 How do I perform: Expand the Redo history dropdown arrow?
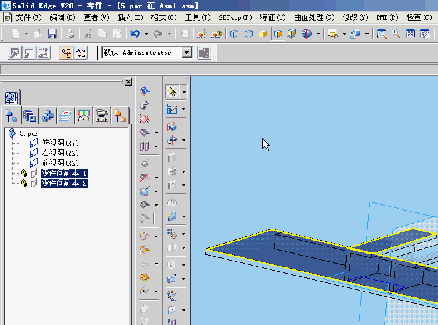coord(170,34)
